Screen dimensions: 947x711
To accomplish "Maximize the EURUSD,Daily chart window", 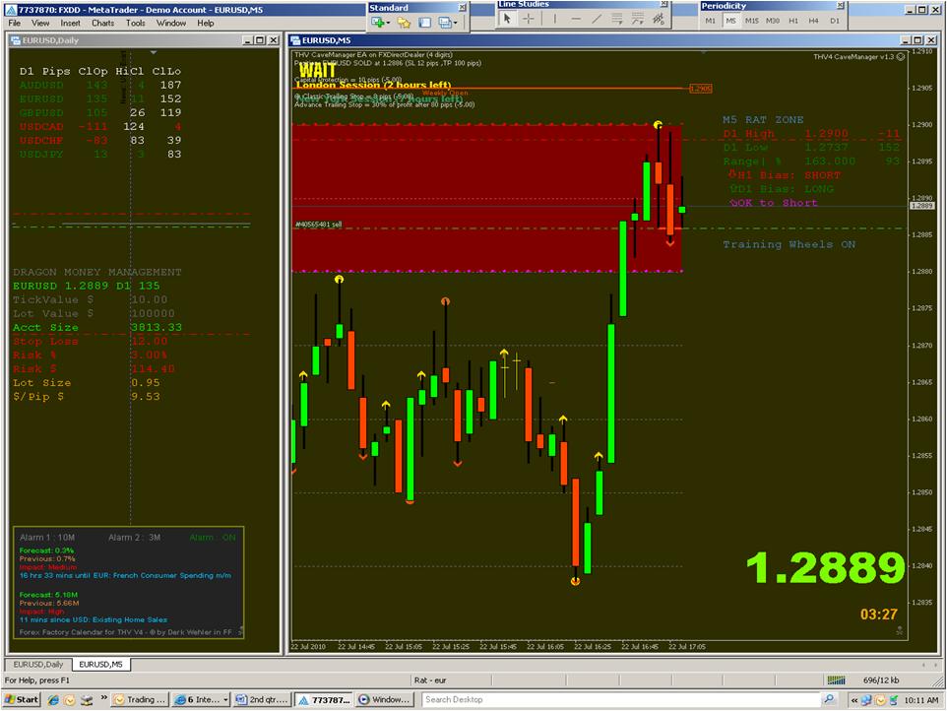I will pyautogui.click(x=260, y=39).
